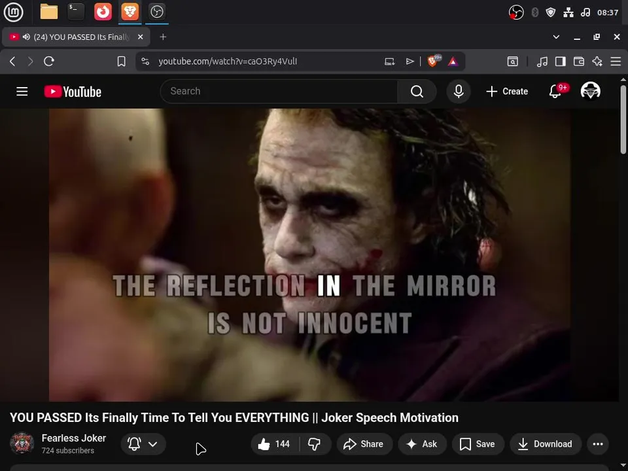The width and height of the screenshot is (628, 471).
Task: Click the YouTube Search field
Action: coord(279,92)
